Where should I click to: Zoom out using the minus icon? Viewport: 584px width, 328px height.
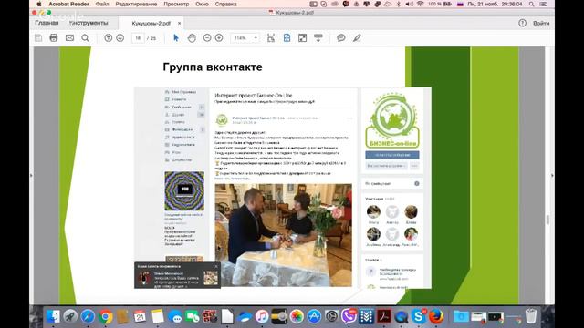click(x=207, y=38)
